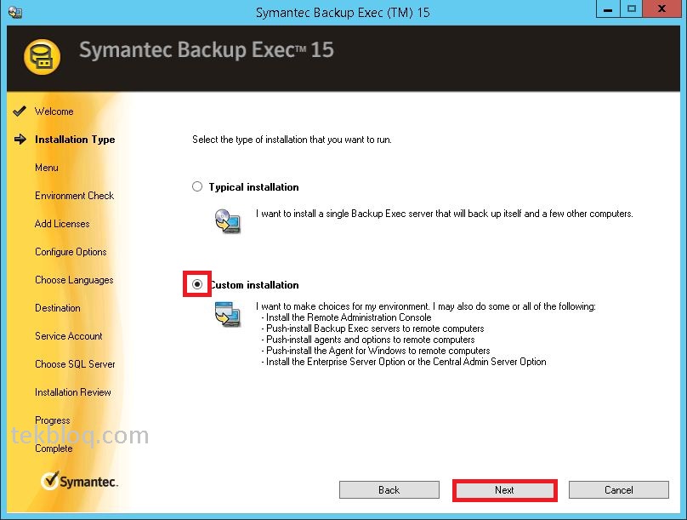Click the Custom installation window icon
This screenshot has width=687, height=520.
227,313
